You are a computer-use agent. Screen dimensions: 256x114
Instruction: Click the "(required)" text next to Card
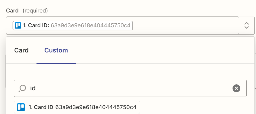(x=35, y=11)
